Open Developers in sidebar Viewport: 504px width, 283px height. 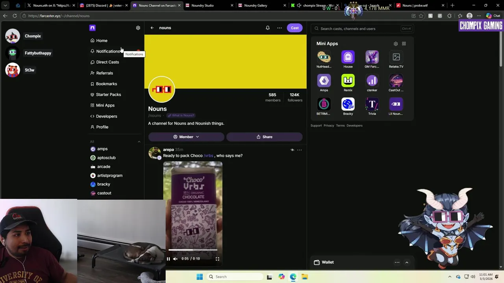pyautogui.click(x=104, y=116)
